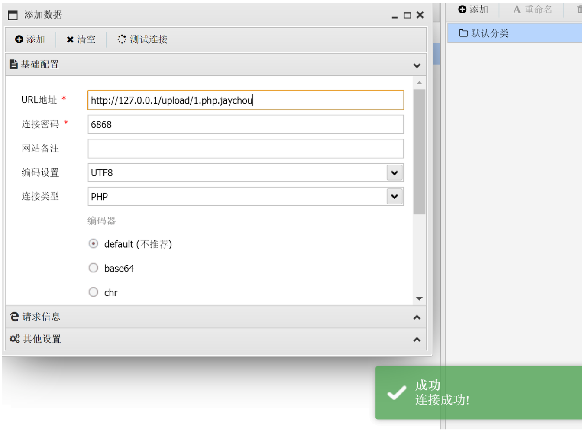The width and height of the screenshot is (582, 434).
Task: Click the 添加 button in the category panel
Action: click(x=473, y=10)
